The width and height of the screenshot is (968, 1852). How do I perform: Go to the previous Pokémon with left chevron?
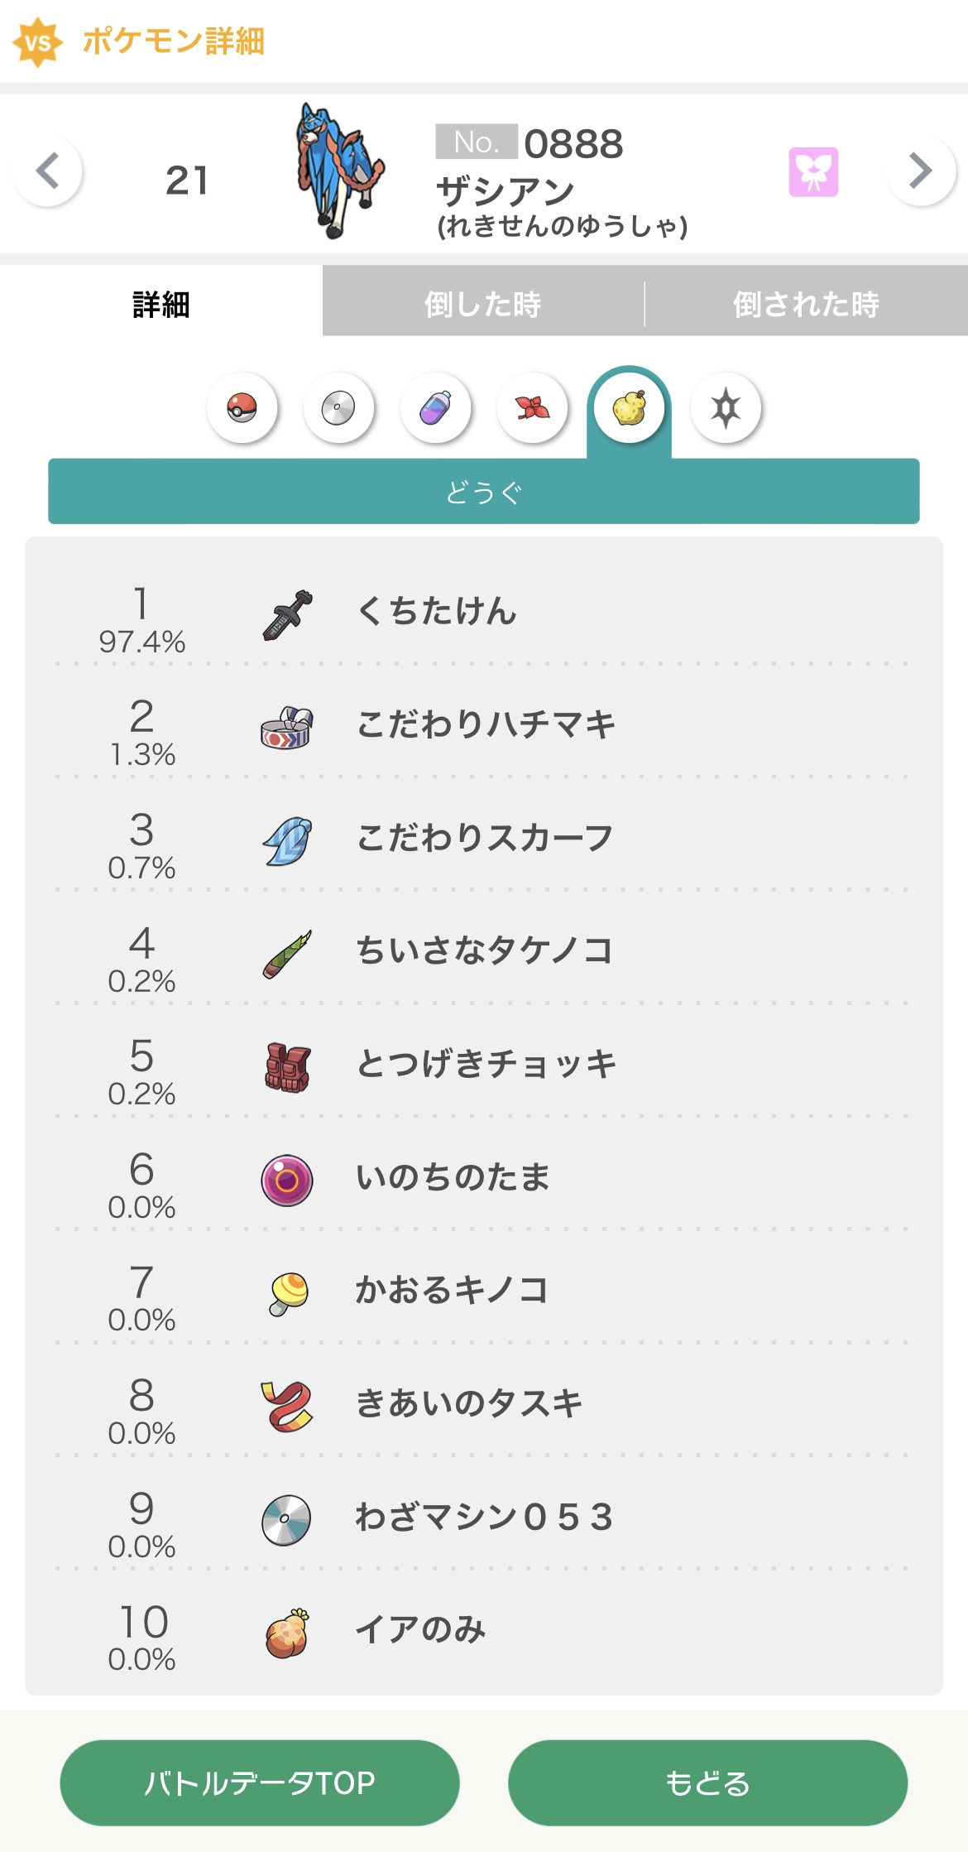48,171
